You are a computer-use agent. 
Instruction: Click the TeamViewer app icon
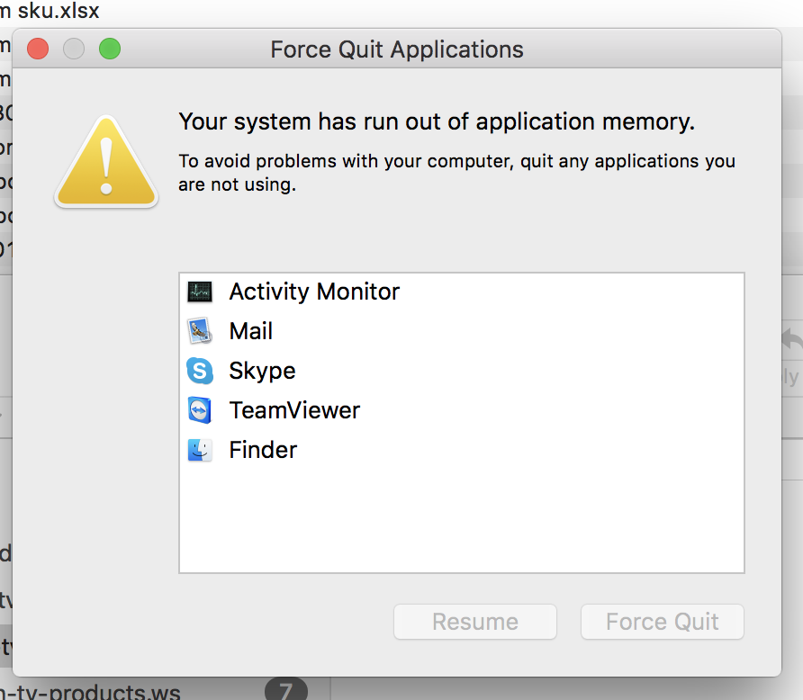point(200,410)
